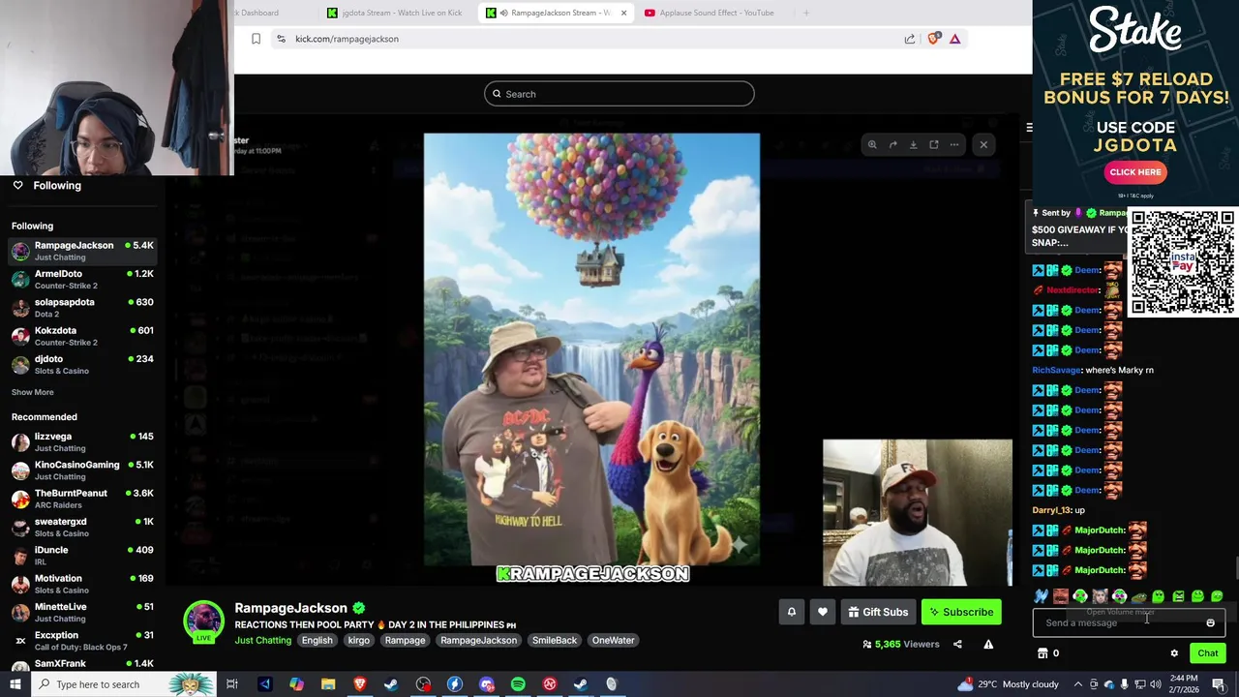Open Brave Rewards triangle icon

[x=954, y=39]
